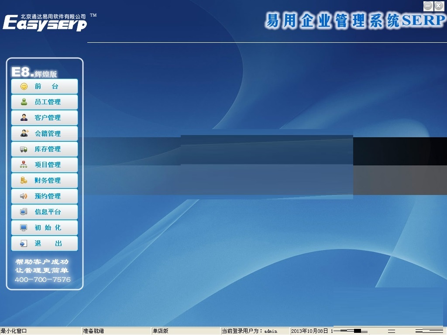Click the green person icon for 员工管理
The height and width of the screenshot is (335, 447).
(24, 102)
